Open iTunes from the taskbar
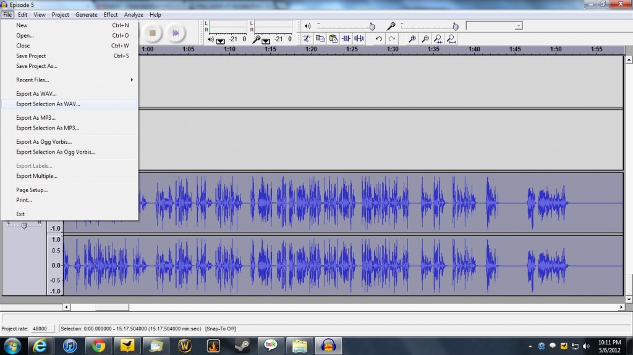Image resolution: width=633 pixels, height=355 pixels. click(70, 346)
